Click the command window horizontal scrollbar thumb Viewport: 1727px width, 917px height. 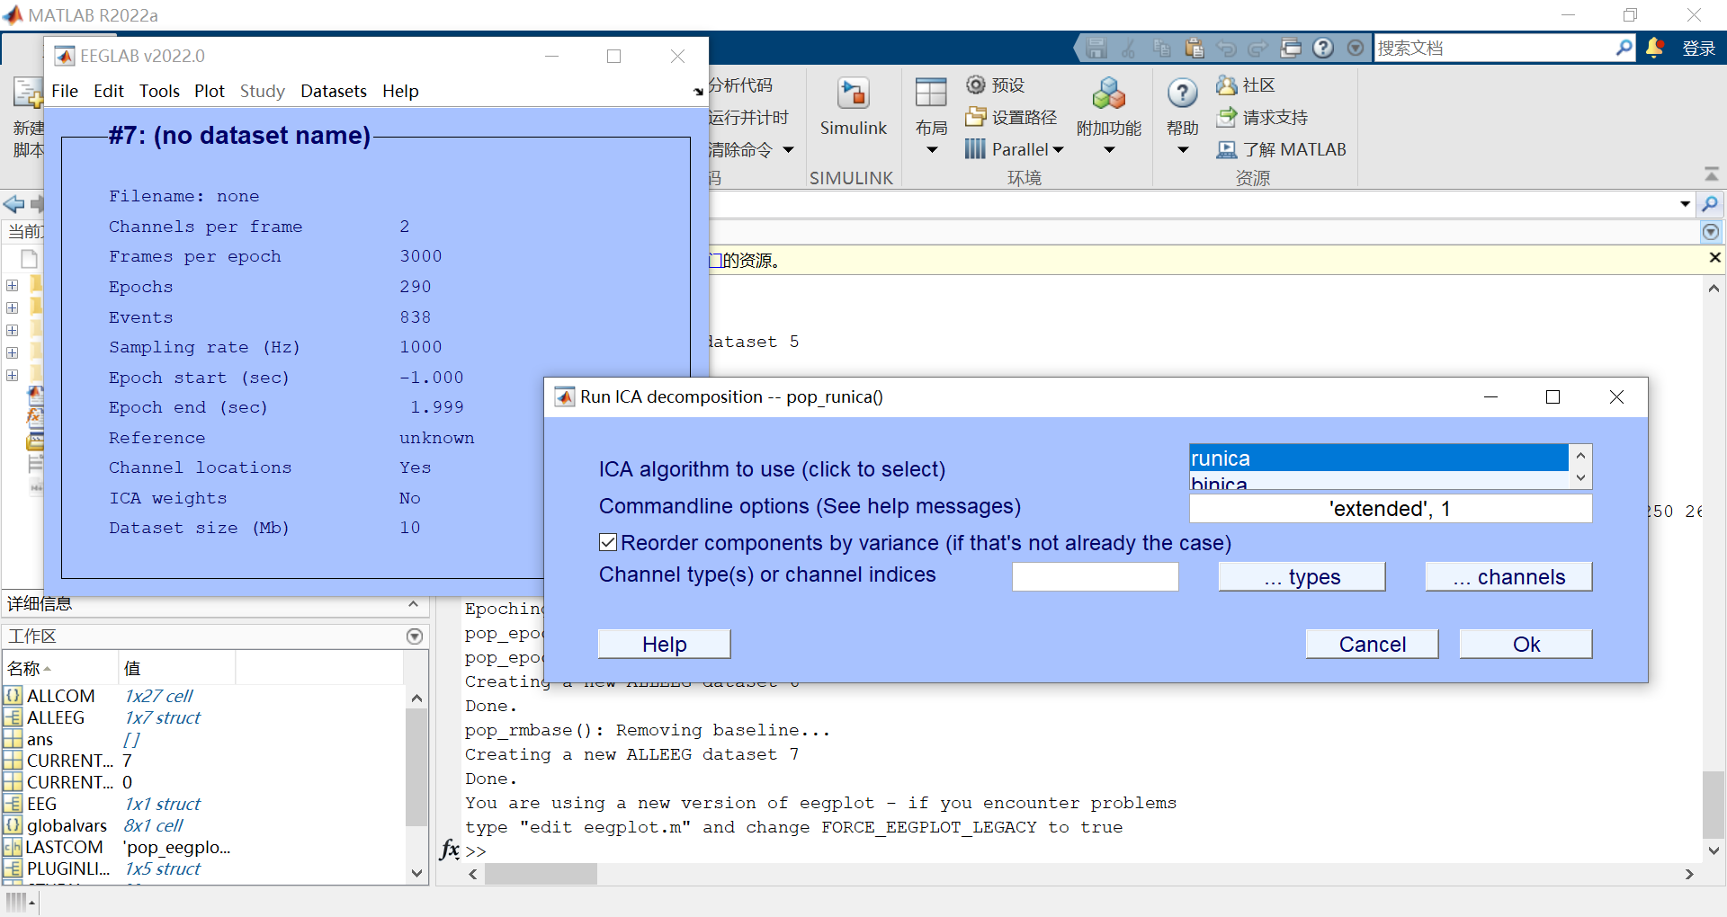(541, 874)
